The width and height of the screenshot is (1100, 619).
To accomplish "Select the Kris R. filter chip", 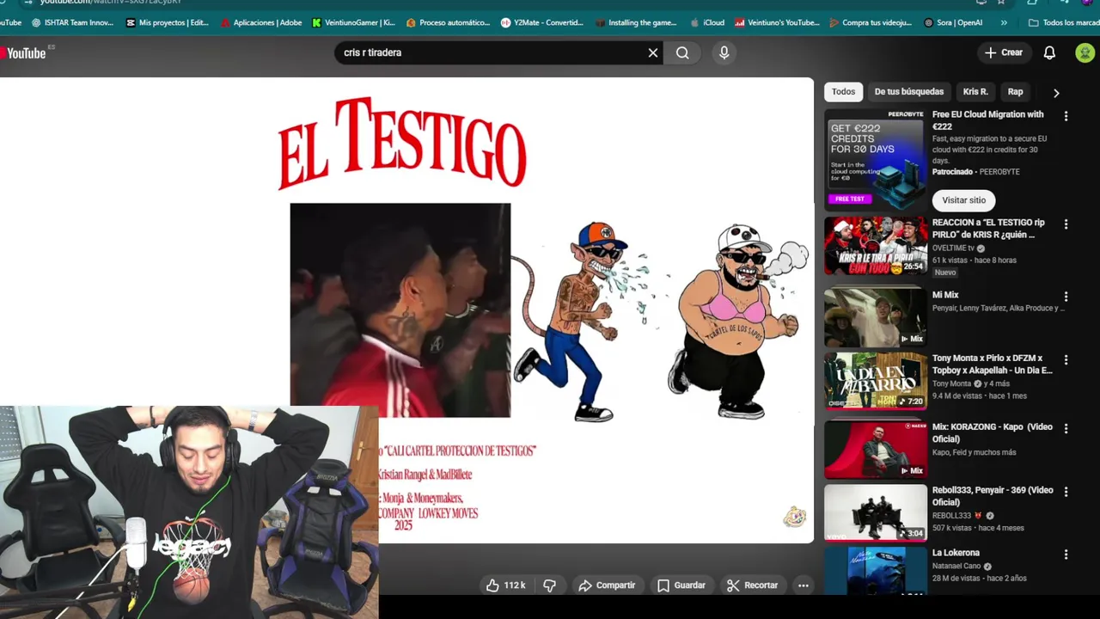I will click(975, 92).
